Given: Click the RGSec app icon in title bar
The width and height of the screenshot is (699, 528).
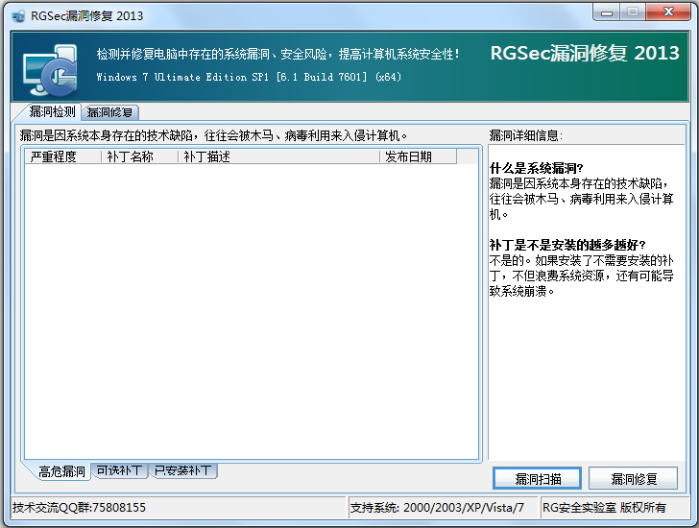Looking at the screenshot, I should coord(18,14).
